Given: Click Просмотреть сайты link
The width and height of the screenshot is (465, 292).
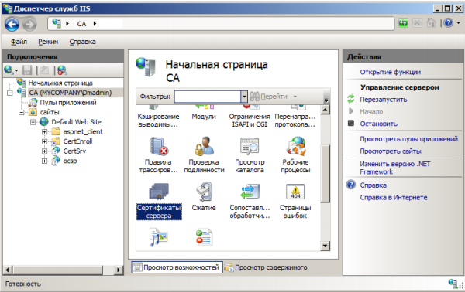Looking at the screenshot, I should point(391,151).
